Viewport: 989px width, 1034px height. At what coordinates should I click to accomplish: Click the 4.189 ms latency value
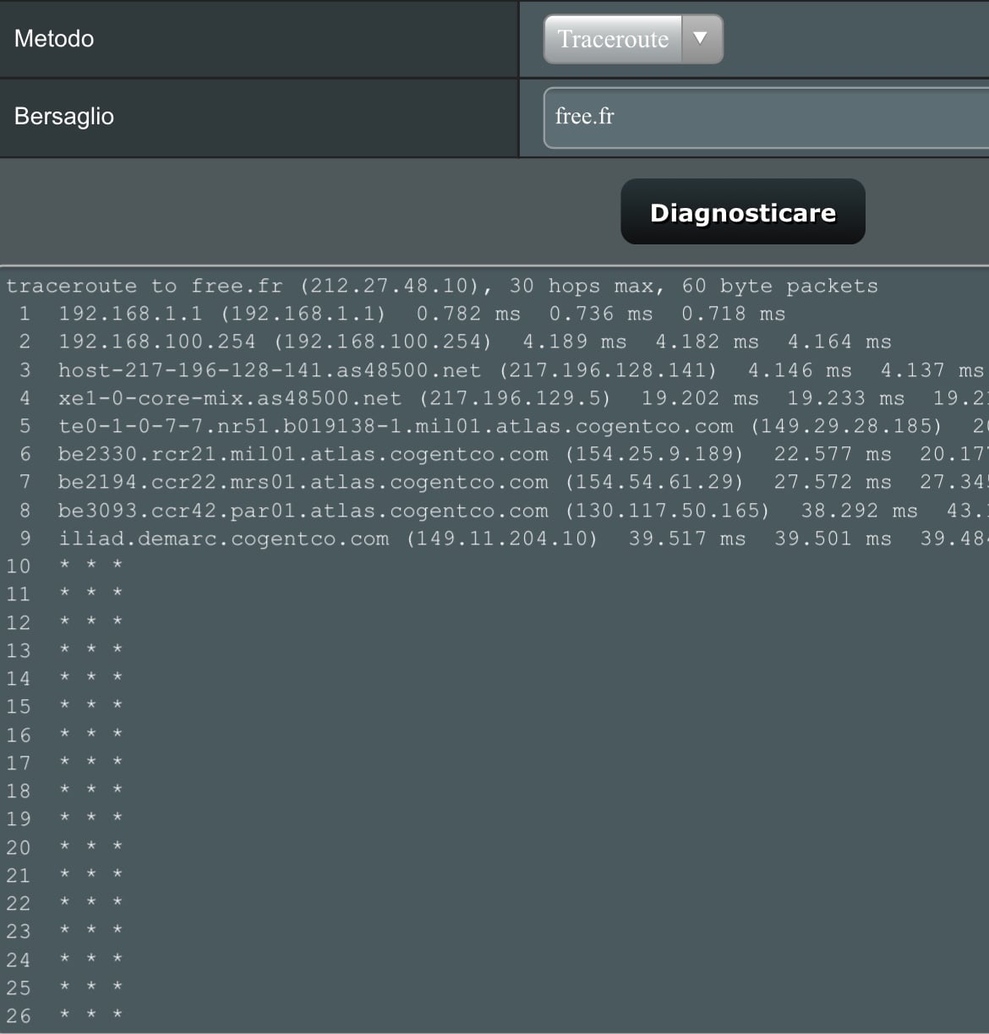(x=575, y=342)
